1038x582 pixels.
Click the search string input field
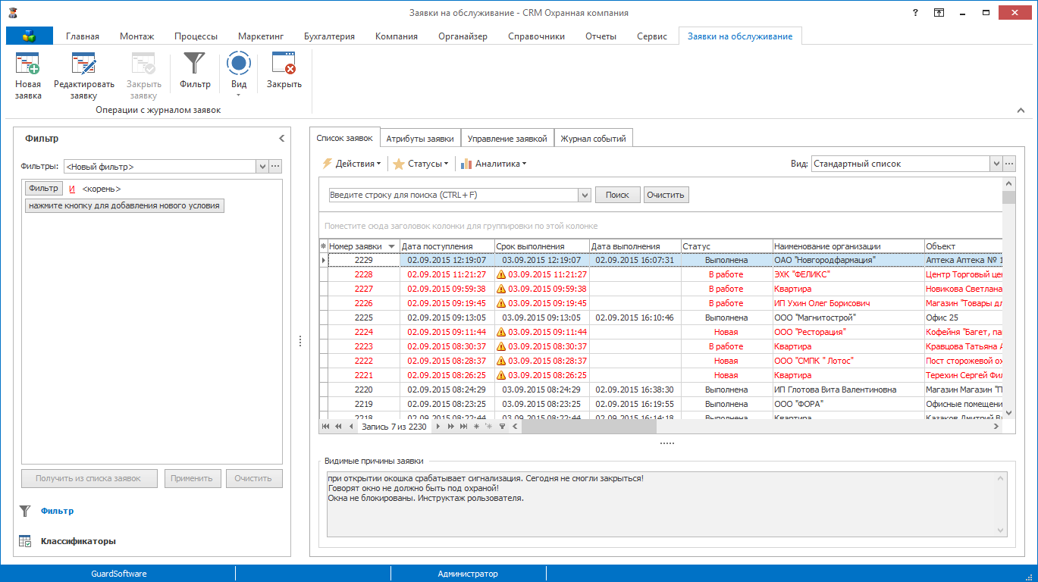[453, 195]
